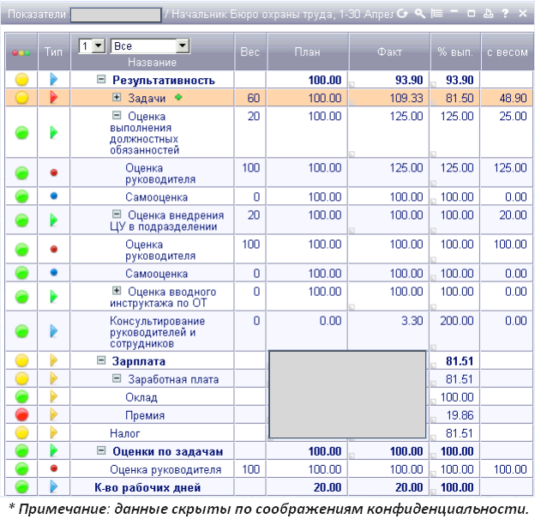This screenshot has width=535, height=525.
Task: Click the с весом column header
Action: (508, 51)
